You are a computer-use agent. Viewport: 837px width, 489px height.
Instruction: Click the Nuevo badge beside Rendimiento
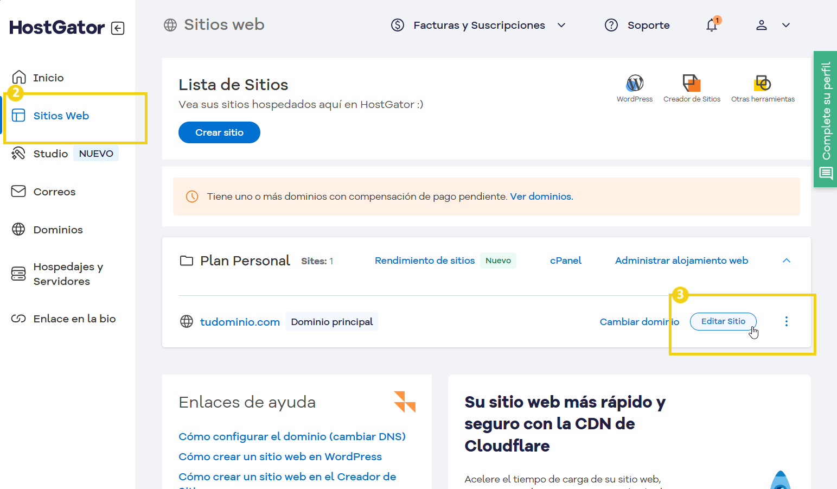pyautogui.click(x=498, y=261)
